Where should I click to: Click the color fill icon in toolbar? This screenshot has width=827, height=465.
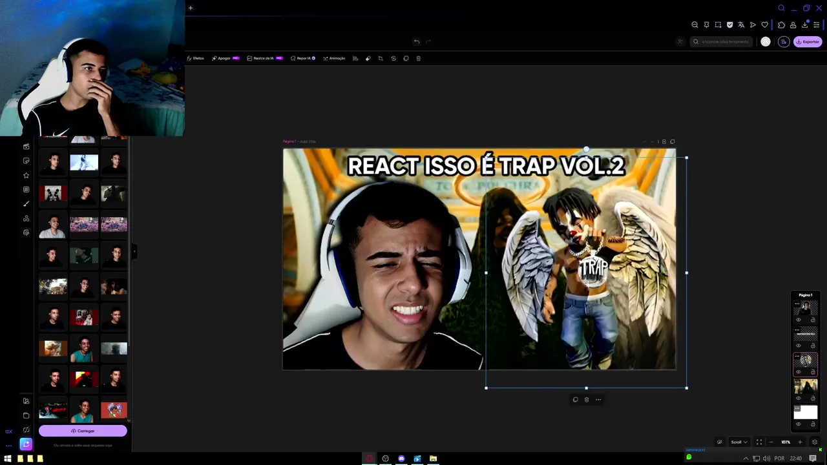coord(368,58)
